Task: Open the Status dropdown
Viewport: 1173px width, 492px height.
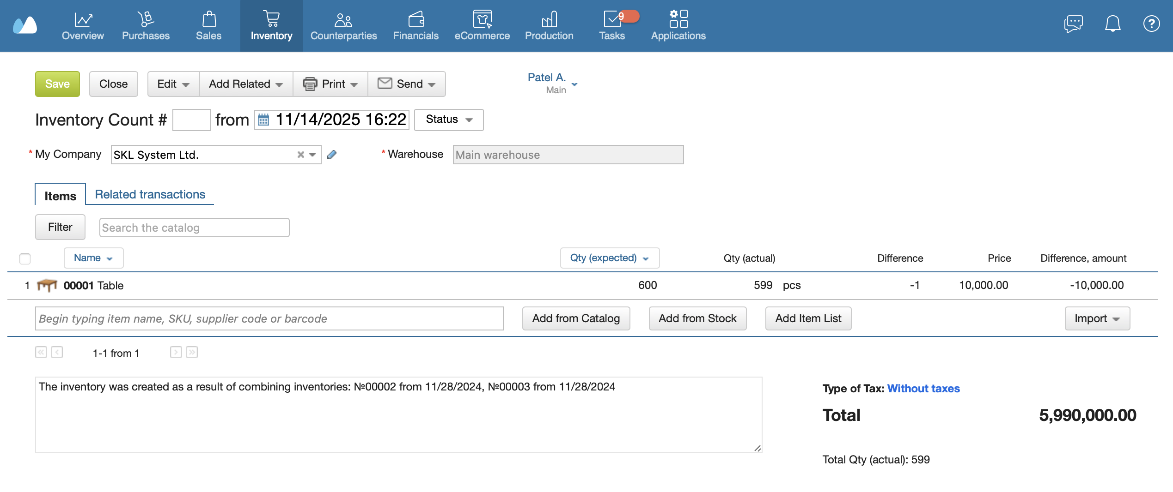Action: pyautogui.click(x=449, y=120)
